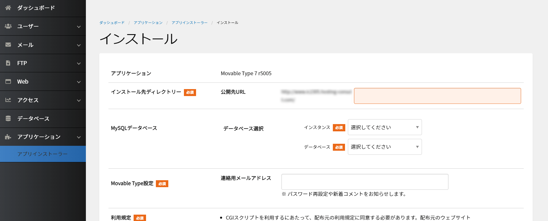Click the インストール page heading
Viewport: 548px width, 221px height.
click(139, 39)
